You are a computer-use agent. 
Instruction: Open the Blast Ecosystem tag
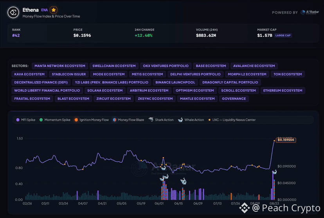click(73, 98)
